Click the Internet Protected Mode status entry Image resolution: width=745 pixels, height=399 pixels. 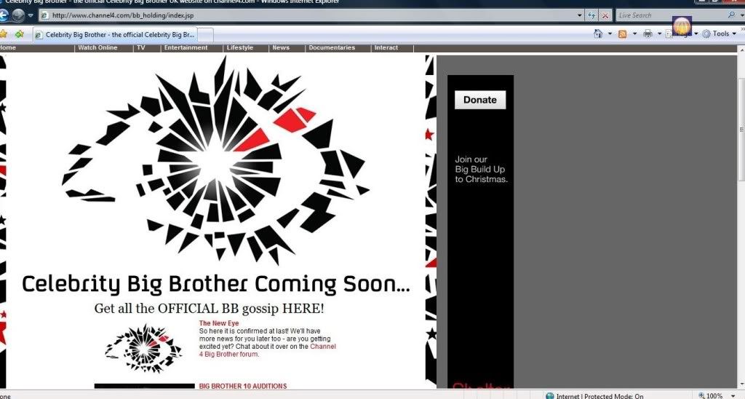[x=595, y=395]
